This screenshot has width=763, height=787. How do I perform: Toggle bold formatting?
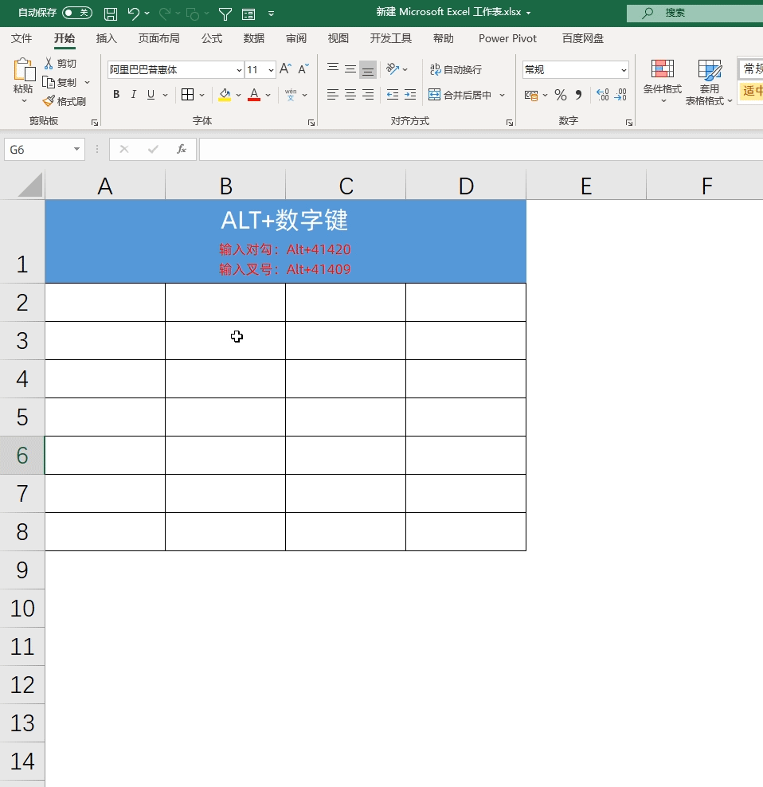click(x=115, y=95)
